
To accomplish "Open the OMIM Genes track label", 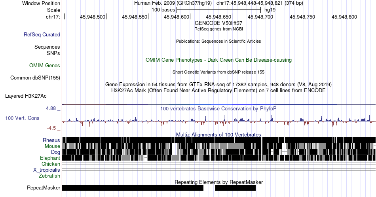I will (44, 65).
